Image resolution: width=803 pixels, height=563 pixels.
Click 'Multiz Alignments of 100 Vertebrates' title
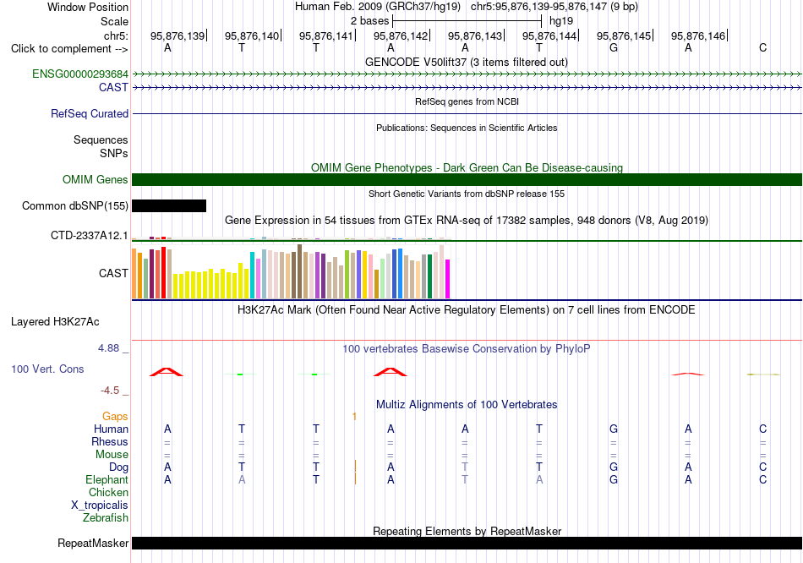[x=467, y=405]
